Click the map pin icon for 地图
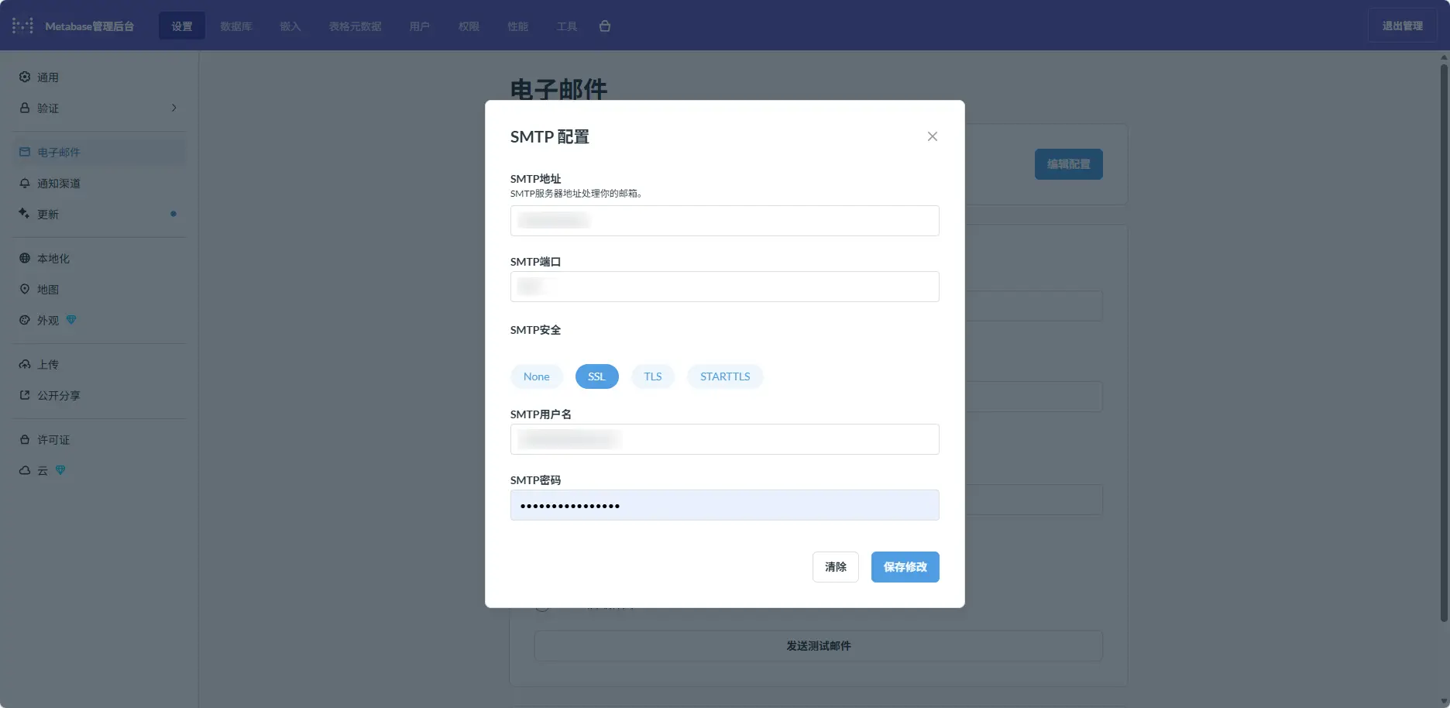Viewport: 1450px width, 708px height. tap(25, 289)
